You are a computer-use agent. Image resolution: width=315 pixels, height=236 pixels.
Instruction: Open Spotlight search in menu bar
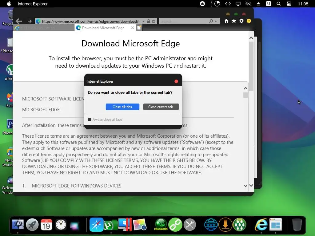tap(279, 4)
